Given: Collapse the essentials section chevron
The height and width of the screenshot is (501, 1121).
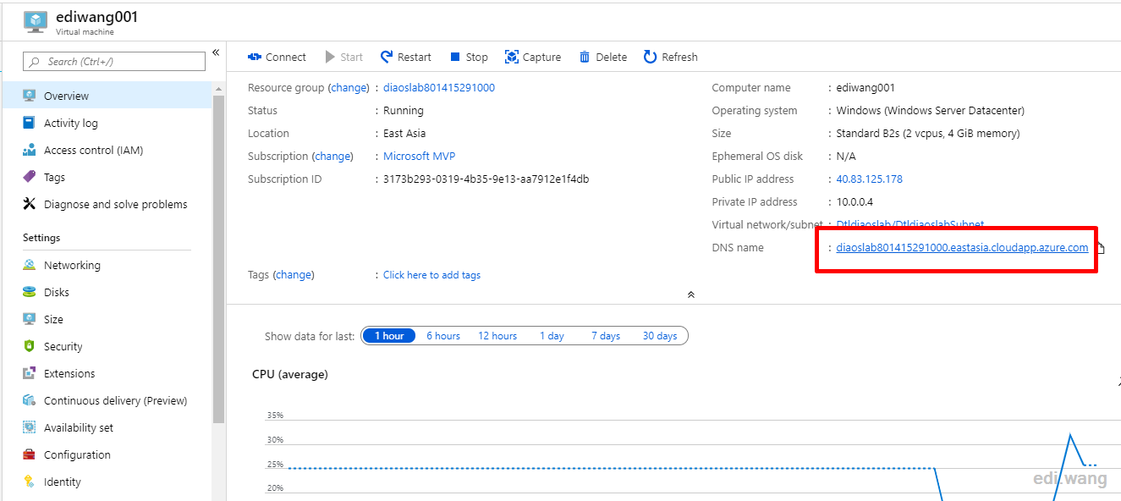Looking at the screenshot, I should coord(691,295).
